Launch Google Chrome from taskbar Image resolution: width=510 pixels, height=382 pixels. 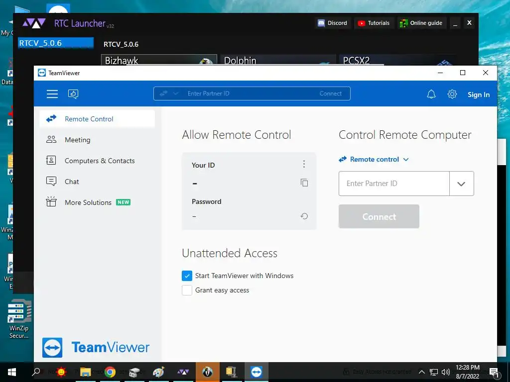(x=110, y=372)
